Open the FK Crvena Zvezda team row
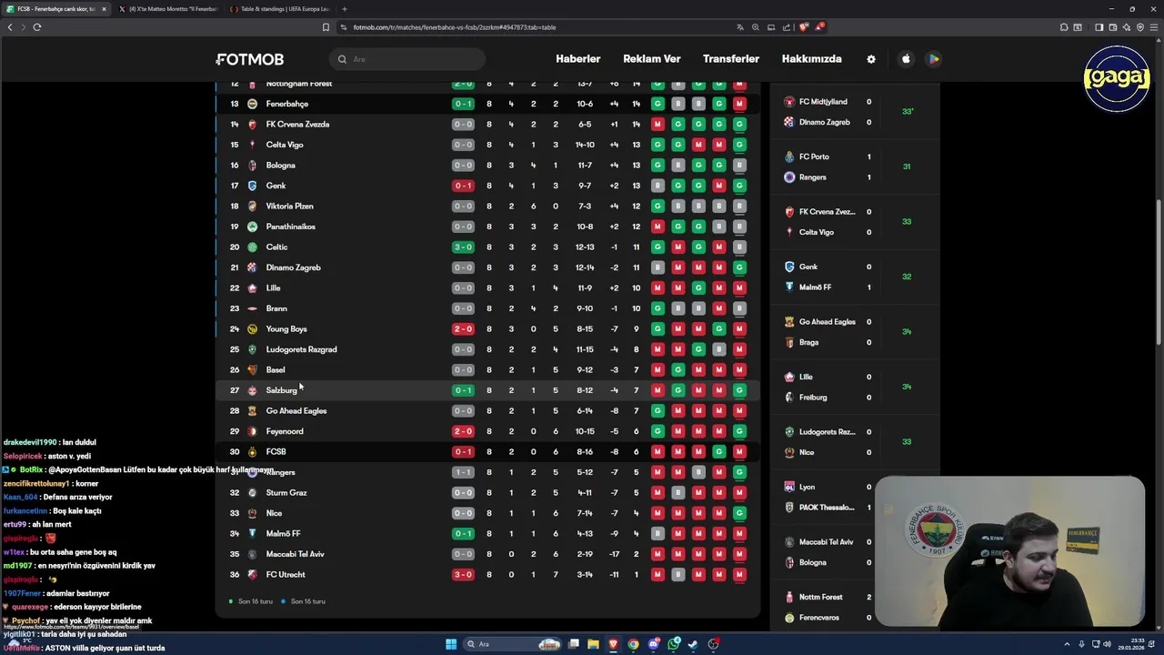The height and width of the screenshot is (655, 1164). coord(488,125)
